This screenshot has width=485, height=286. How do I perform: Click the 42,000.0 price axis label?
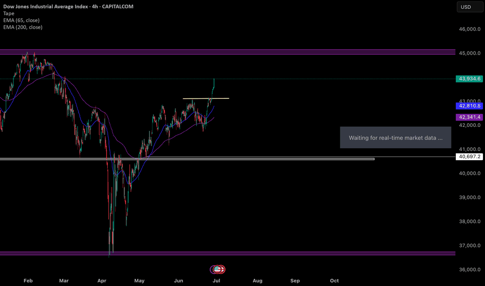(470, 125)
